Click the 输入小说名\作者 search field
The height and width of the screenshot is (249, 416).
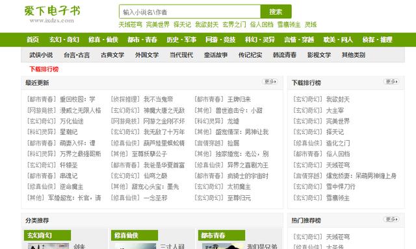pyautogui.click(x=190, y=12)
